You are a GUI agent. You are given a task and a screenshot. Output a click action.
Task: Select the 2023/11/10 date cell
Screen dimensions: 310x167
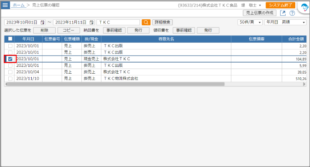28,78
